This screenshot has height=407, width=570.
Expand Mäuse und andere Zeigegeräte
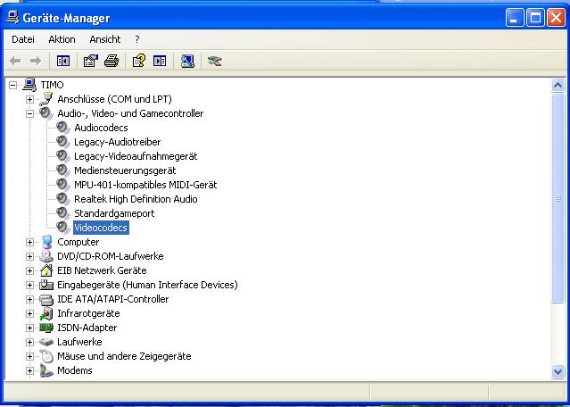pos(29,356)
